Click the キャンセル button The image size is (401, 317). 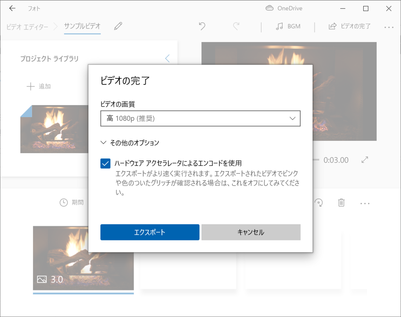tap(251, 232)
